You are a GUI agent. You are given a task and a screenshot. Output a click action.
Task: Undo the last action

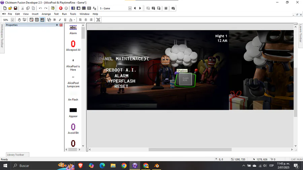tap(40, 8)
